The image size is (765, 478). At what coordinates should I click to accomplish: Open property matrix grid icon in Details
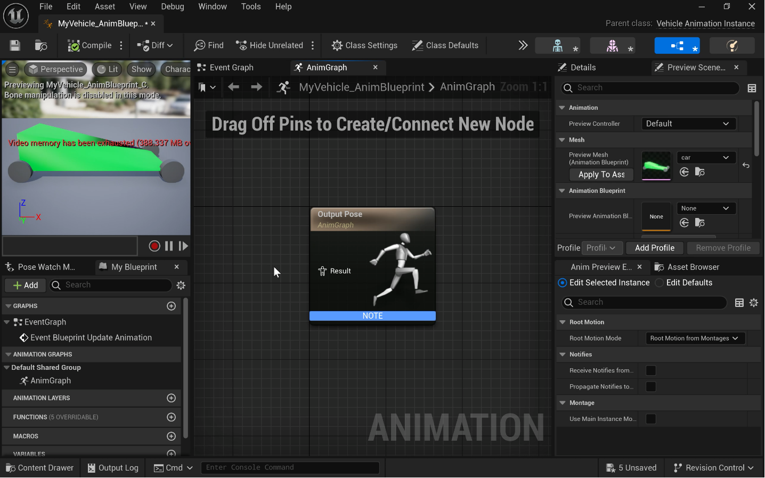[x=752, y=88]
